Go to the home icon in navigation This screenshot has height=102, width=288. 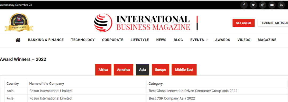point(18,40)
